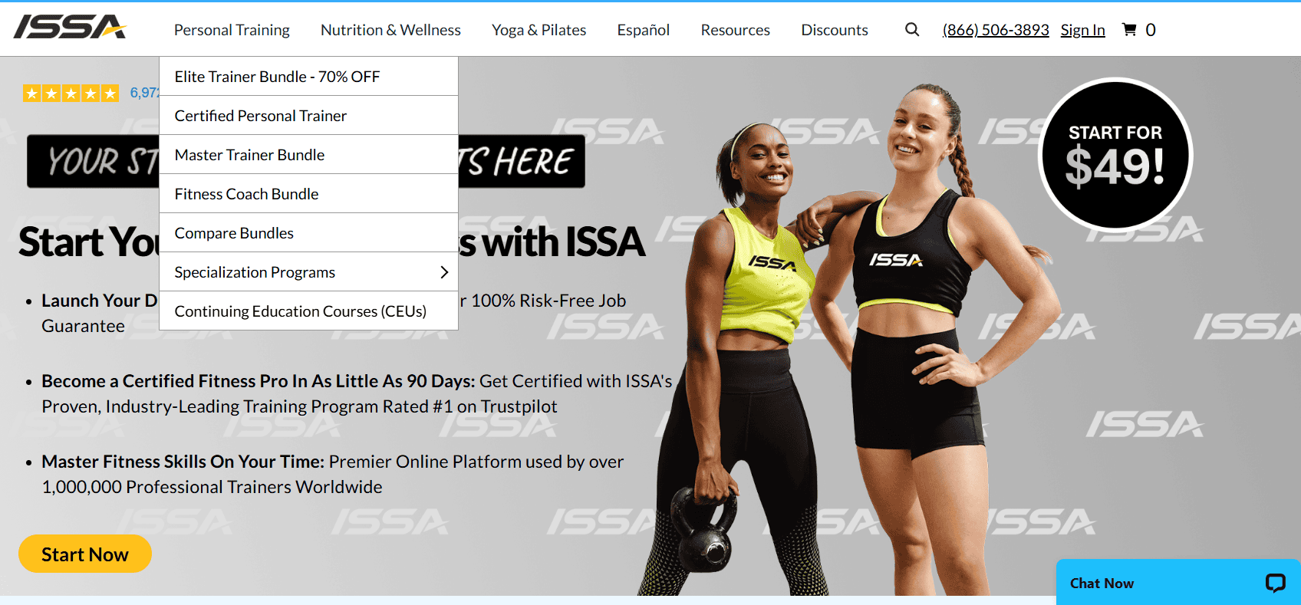Screen dimensions: 1301x605
Task: Click the ISSA logo in header
Action: click(70, 28)
